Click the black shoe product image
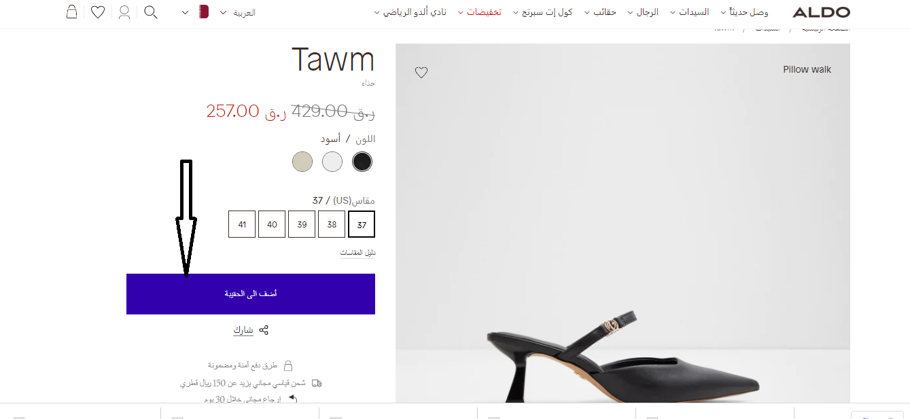Screen dimensions: 910x419 (623, 224)
